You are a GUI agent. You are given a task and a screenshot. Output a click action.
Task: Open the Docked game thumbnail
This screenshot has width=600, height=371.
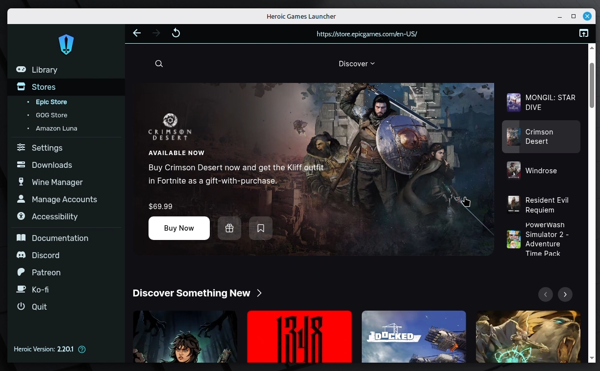413,336
